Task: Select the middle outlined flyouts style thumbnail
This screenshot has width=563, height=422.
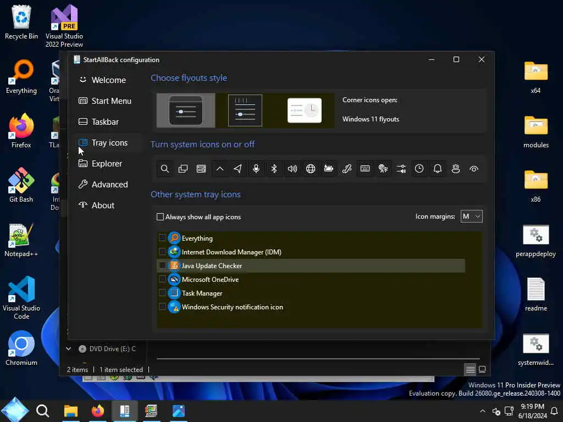Action: [245, 110]
